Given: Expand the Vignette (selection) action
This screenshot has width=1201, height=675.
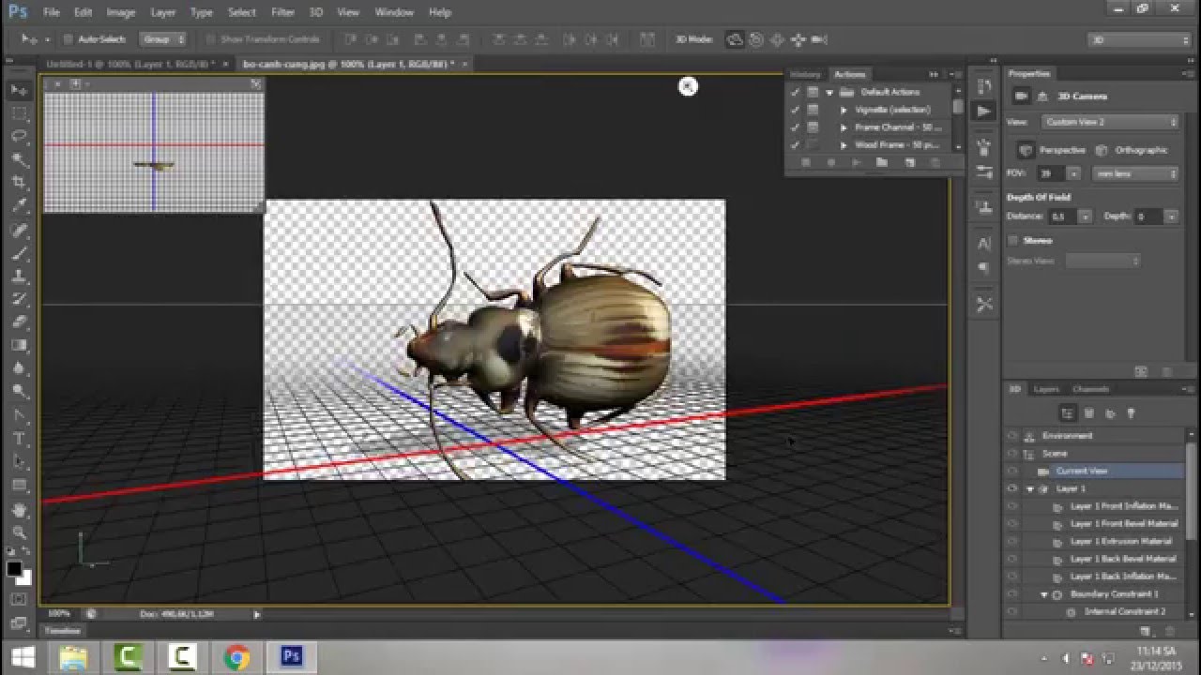Looking at the screenshot, I should [x=844, y=110].
